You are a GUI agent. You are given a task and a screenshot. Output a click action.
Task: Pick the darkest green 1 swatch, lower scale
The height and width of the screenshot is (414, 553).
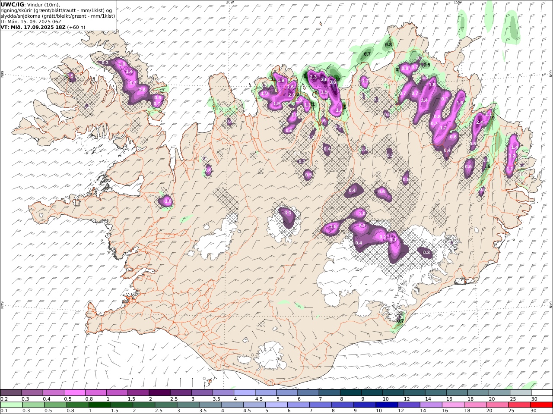[99, 405]
